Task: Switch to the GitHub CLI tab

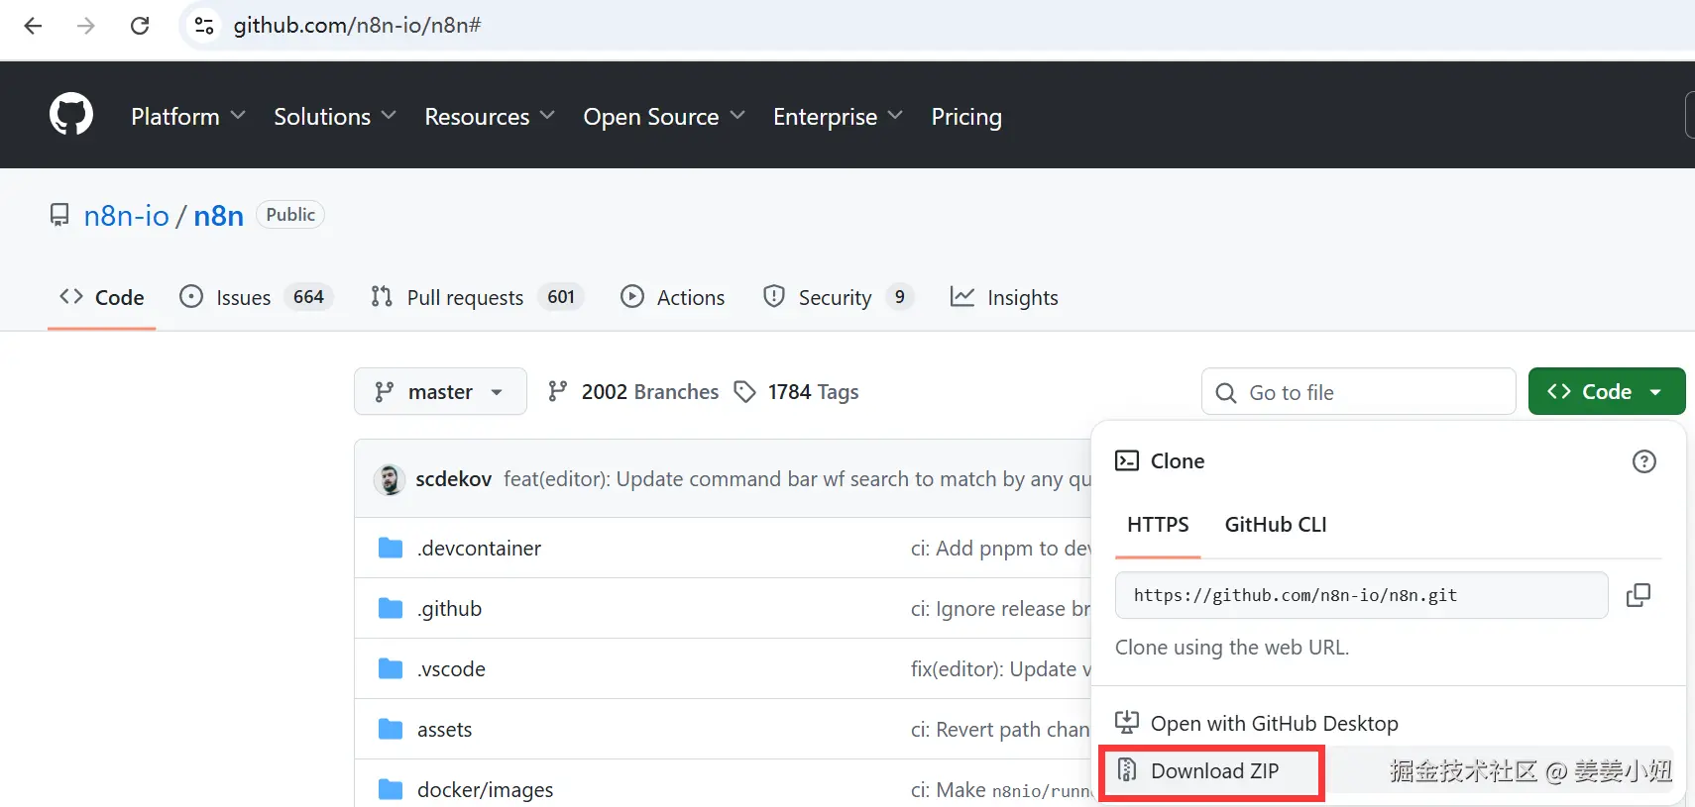Action: (x=1275, y=525)
